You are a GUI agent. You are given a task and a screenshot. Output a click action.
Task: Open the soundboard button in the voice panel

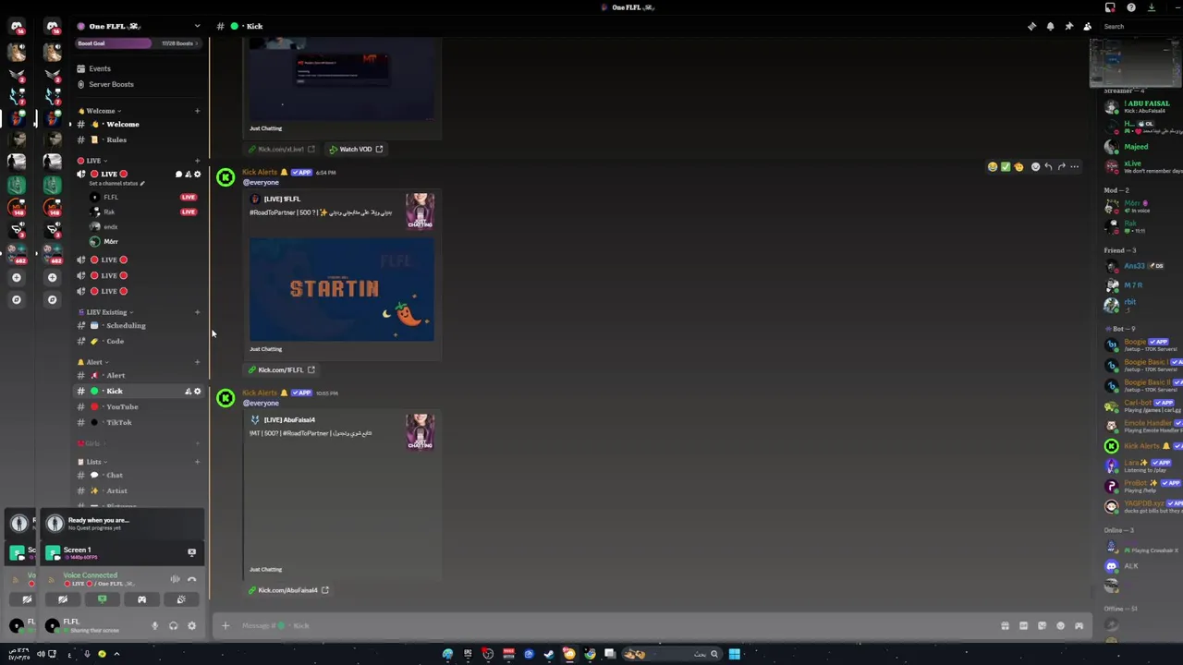pyautogui.click(x=181, y=599)
